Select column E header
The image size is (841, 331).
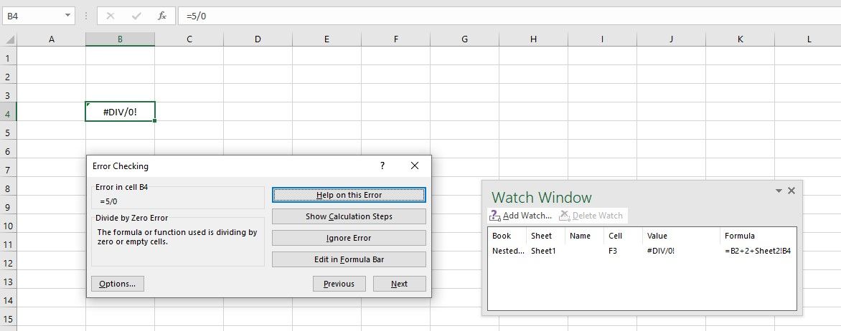point(326,39)
